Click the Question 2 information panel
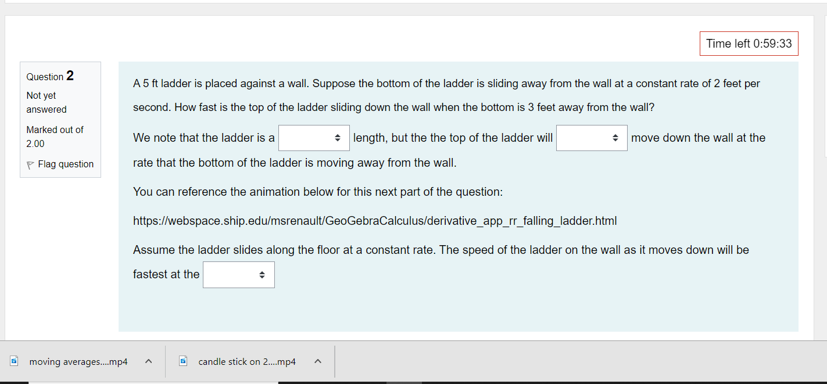This screenshot has width=827, height=384. tap(60, 119)
